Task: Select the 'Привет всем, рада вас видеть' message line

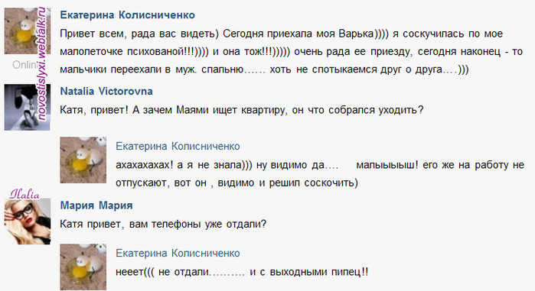Action: click(x=281, y=34)
